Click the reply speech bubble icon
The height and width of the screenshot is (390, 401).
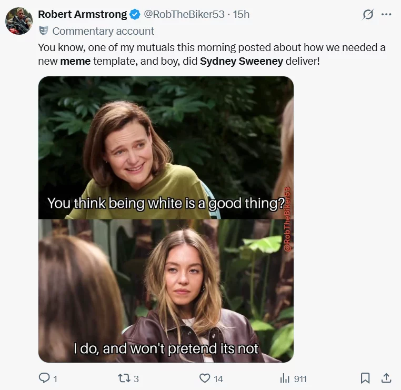pos(44,378)
